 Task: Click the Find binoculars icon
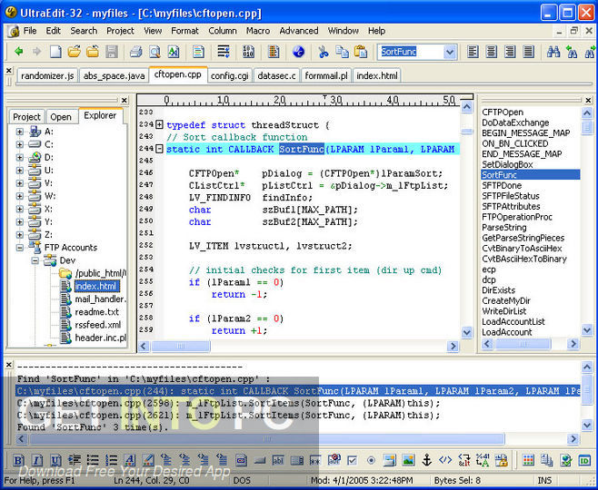(553, 52)
